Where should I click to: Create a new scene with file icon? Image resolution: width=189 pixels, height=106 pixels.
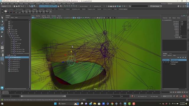coord(14,6)
